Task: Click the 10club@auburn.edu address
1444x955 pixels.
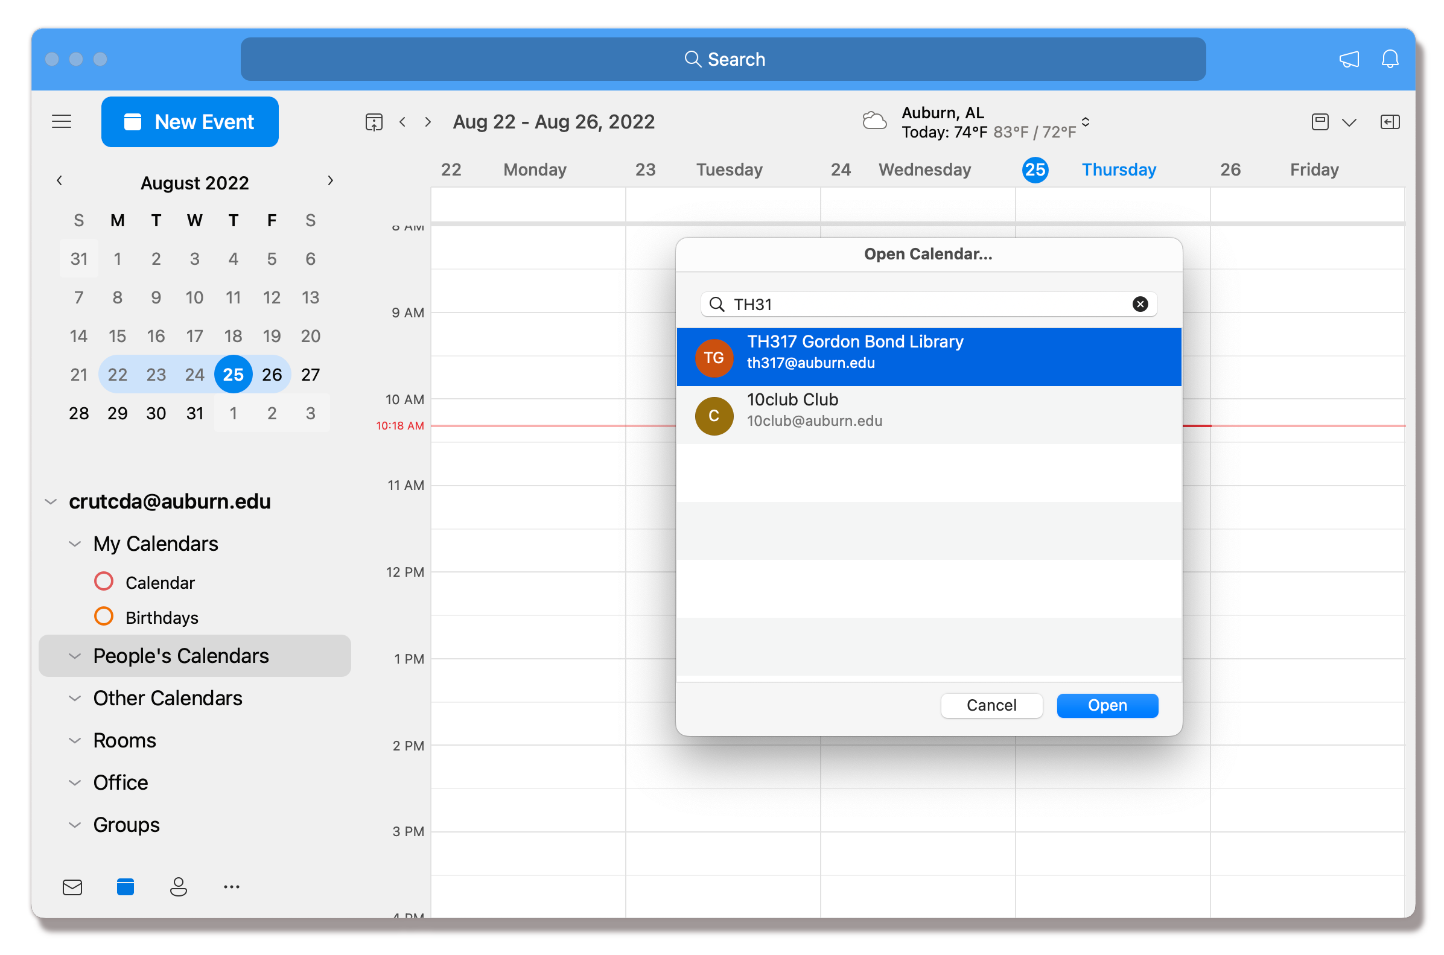Action: [814, 421]
